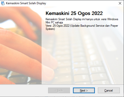124x97 pixels.
Task: Close the Kemaskini Smart Solah Display window
Action: click(x=120, y=3)
